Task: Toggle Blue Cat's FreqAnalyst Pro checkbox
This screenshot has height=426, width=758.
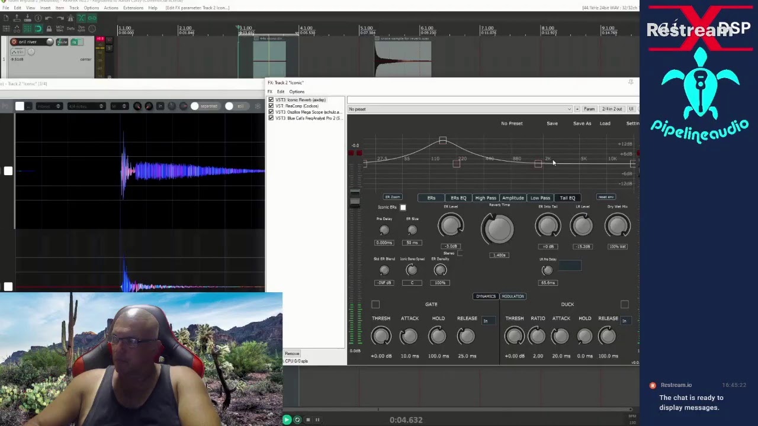Action: [x=271, y=118]
